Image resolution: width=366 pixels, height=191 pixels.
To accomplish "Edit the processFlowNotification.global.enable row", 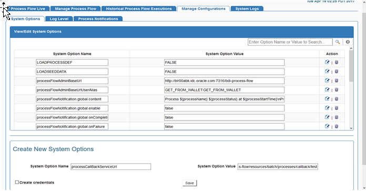I will pos(327,108).
